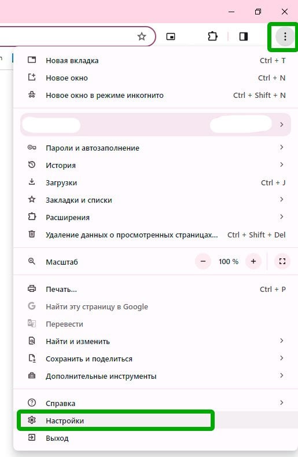Open the picture-in-picture media control icon

point(171,36)
